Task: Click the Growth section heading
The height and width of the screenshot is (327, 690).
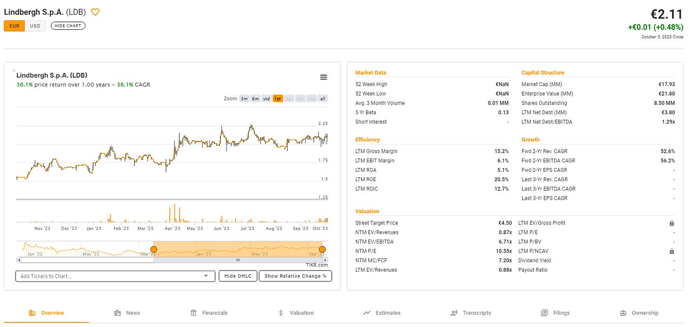Action: click(530, 140)
